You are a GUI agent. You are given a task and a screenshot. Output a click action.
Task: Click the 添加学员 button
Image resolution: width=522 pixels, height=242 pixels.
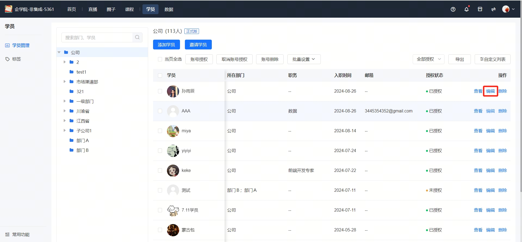[x=166, y=45]
